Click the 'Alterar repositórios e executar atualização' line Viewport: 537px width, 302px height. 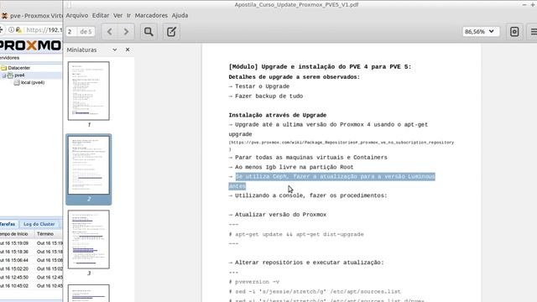[310, 263]
